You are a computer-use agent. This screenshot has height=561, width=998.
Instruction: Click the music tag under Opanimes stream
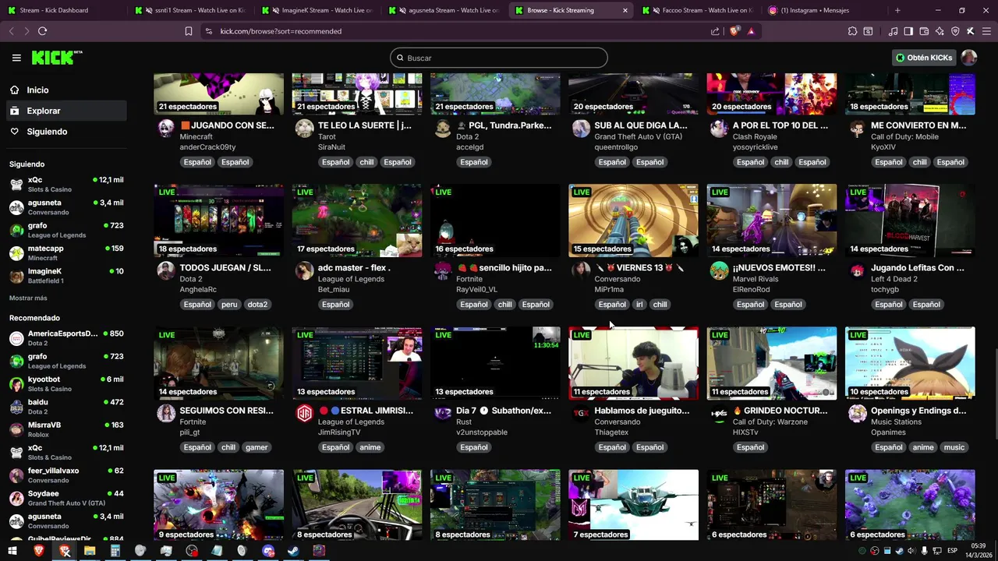coord(954,447)
